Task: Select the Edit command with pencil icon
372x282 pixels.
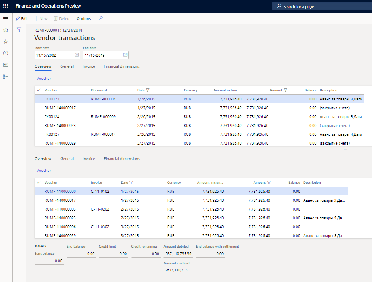Action: pyautogui.click(x=21, y=18)
